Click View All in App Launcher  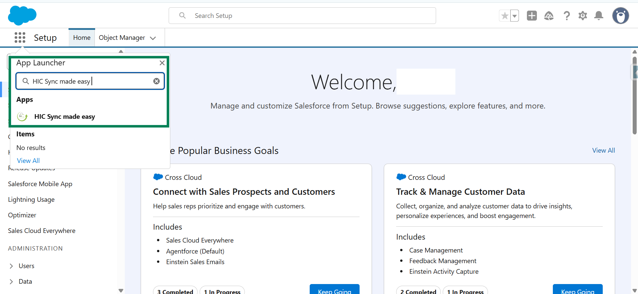(28, 161)
